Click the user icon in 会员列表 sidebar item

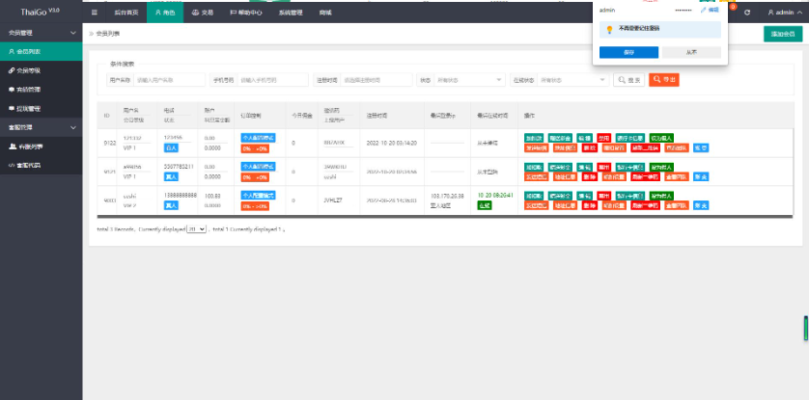pos(12,51)
